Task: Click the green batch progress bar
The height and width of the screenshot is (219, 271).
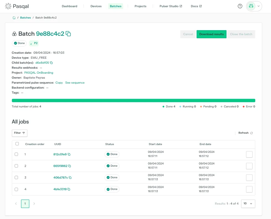Action: pos(133,101)
